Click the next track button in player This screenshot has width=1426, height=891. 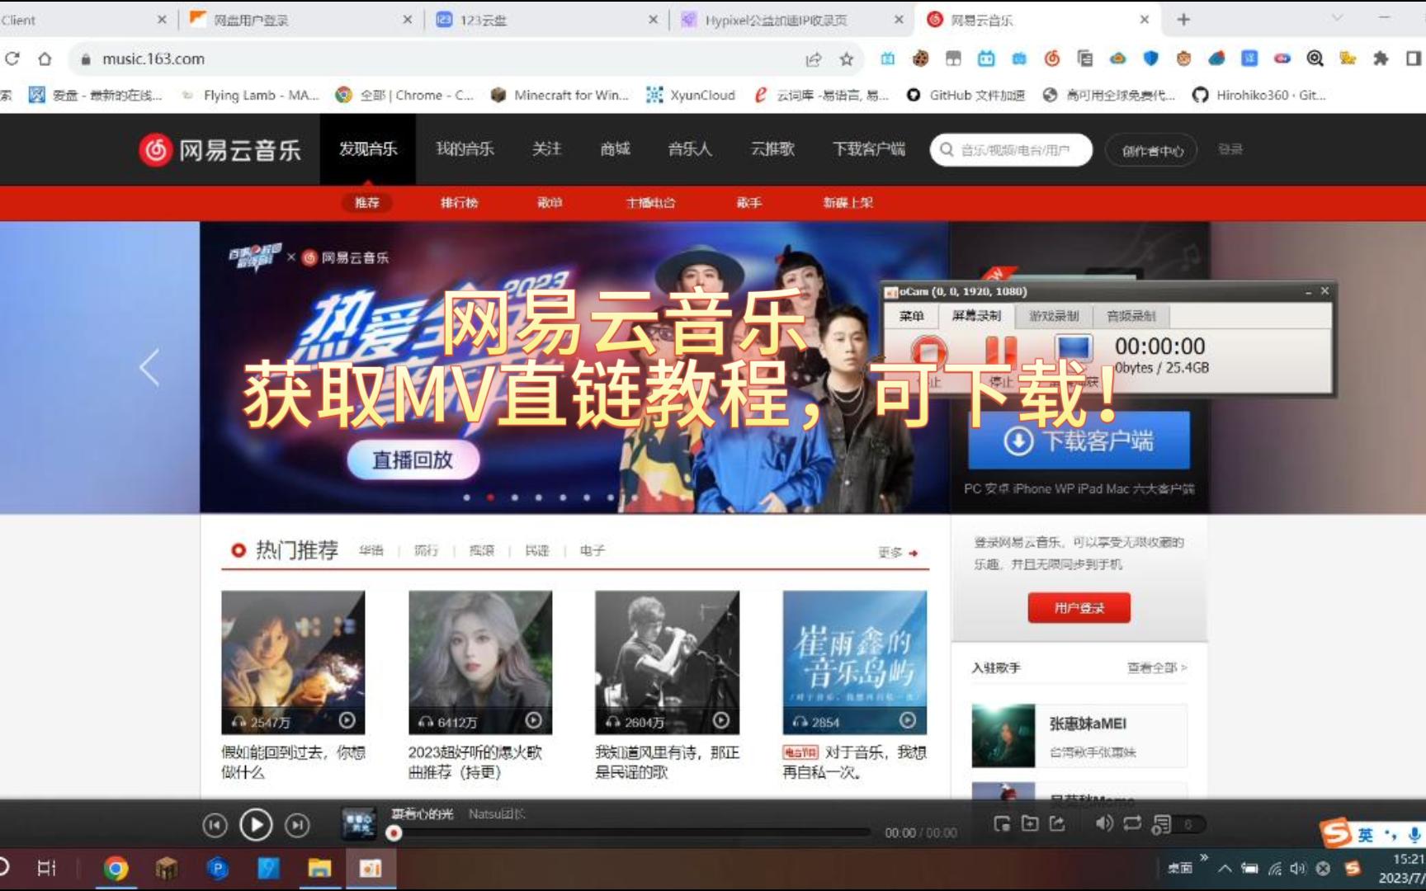(297, 825)
